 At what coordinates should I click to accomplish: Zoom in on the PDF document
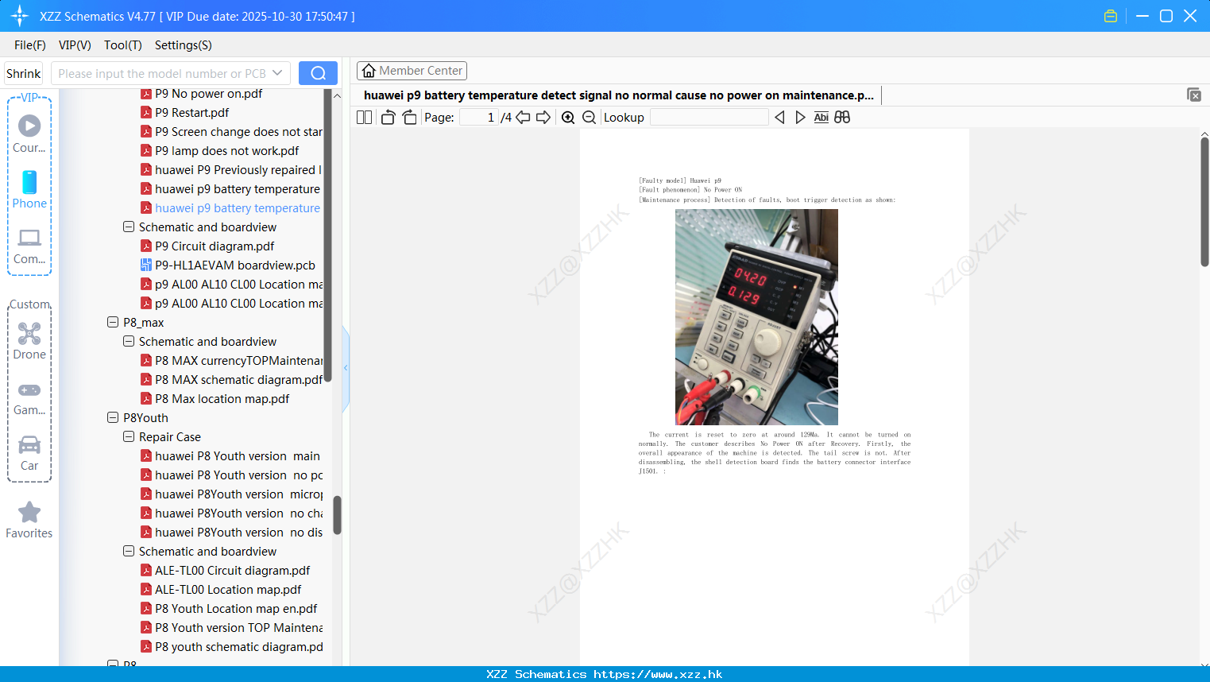(568, 117)
